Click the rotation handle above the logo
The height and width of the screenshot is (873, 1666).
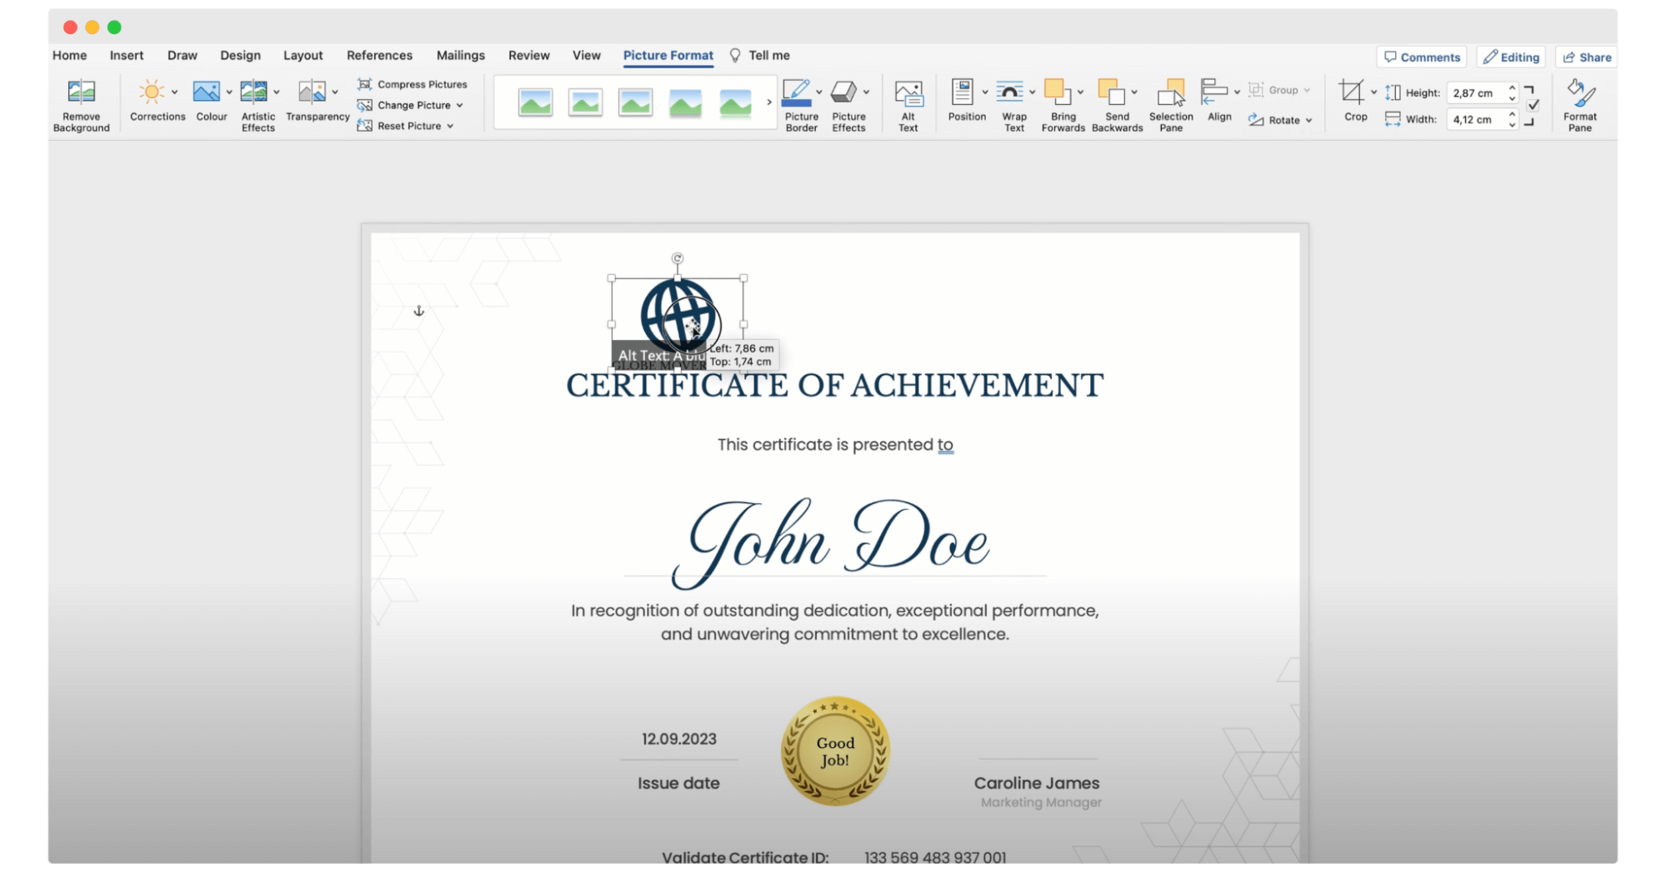[678, 258]
